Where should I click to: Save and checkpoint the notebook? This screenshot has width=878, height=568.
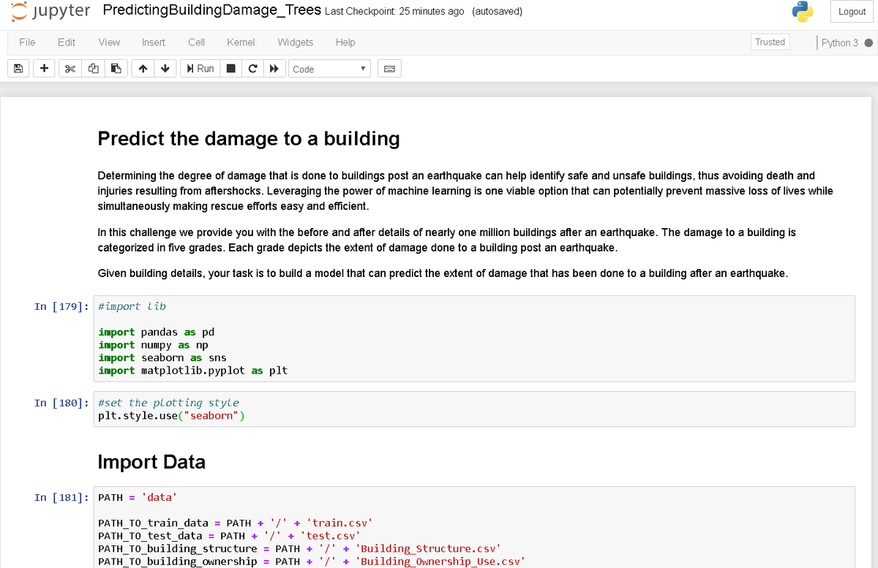click(18, 69)
